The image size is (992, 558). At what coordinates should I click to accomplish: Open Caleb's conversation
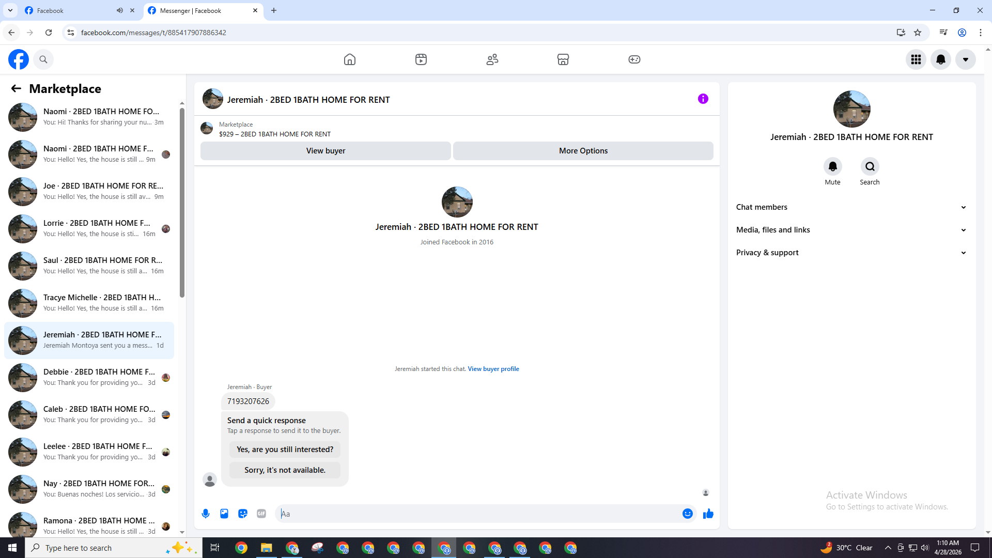coord(89,414)
